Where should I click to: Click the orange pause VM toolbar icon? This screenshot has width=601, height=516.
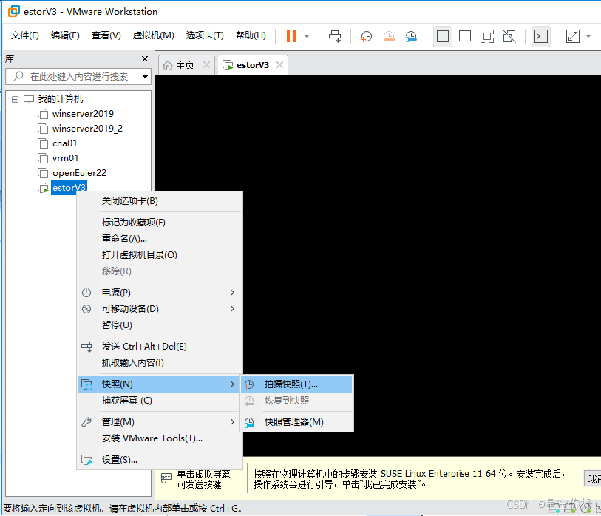pyautogui.click(x=291, y=36)
